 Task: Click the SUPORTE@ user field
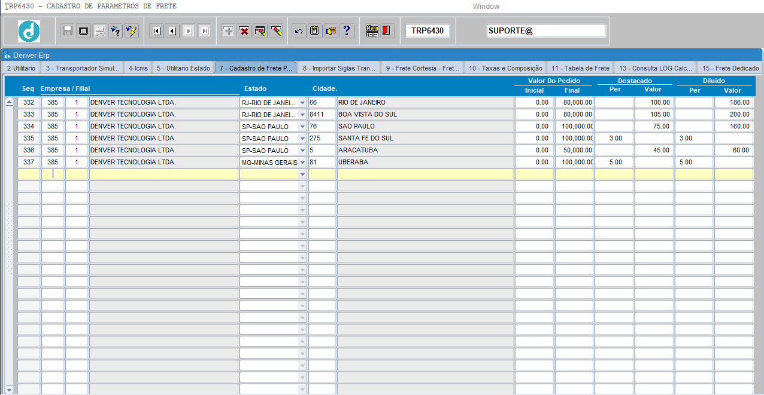[547, 30]
